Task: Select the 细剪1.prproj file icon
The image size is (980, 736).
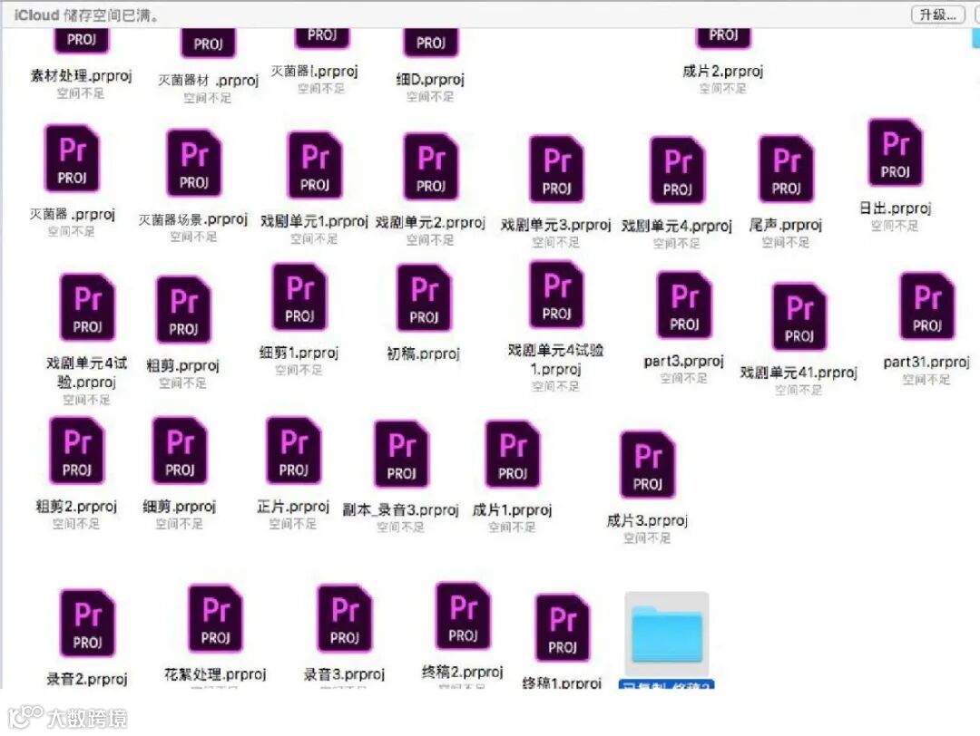Action: (x=299, y=297)
